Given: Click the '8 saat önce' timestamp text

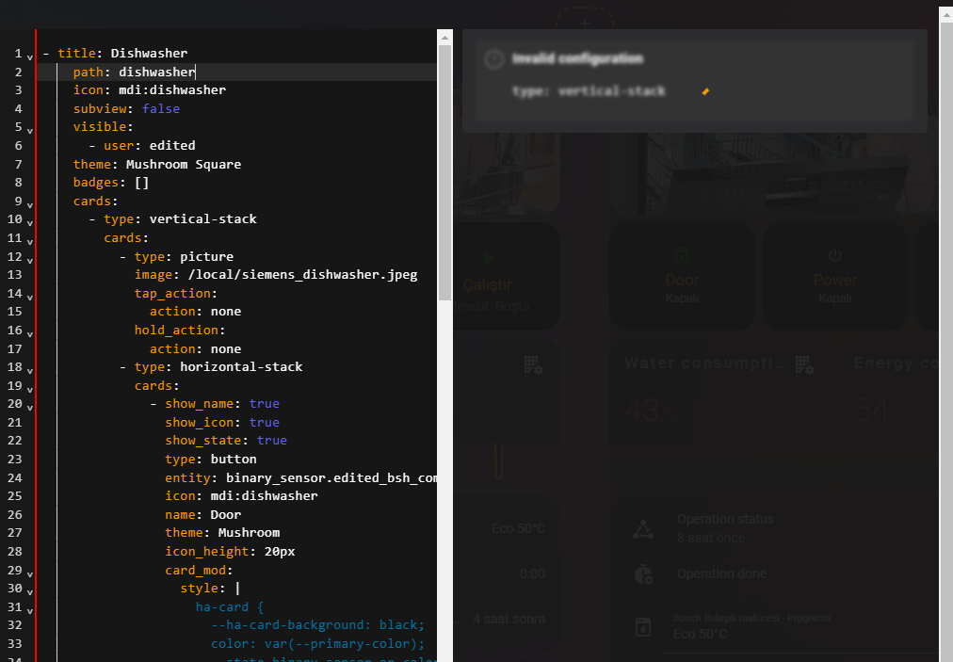Looking at the screenshot, I should (x=711, y=538).
